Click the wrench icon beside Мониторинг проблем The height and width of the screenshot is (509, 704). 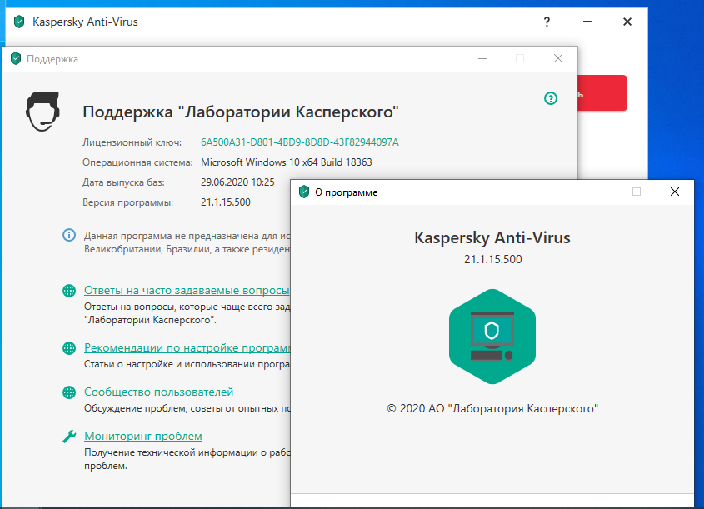pos(70,437)
